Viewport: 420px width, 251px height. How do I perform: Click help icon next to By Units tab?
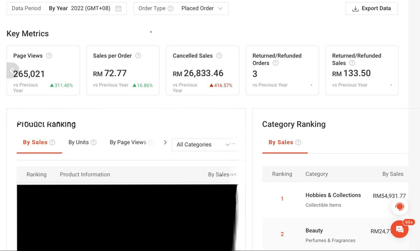tap(94, 142)
